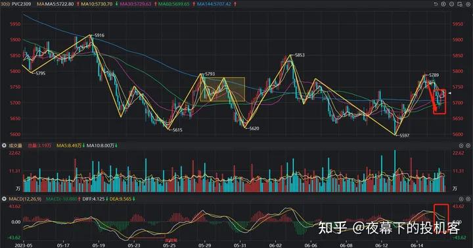Click the 5793 peak price label
The height and width of the screenshot is (248, 473).
click(x=210, y=74)
